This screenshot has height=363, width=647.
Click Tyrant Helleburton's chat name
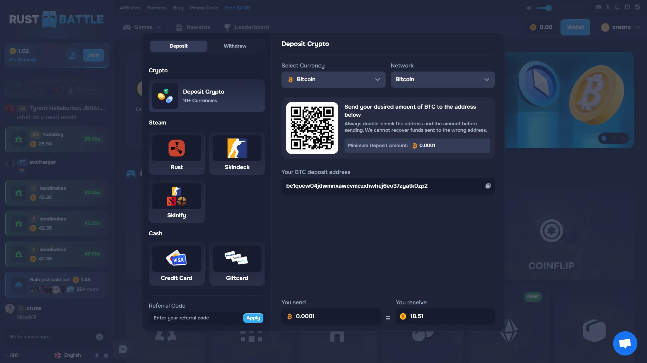(x=67, y=108)
